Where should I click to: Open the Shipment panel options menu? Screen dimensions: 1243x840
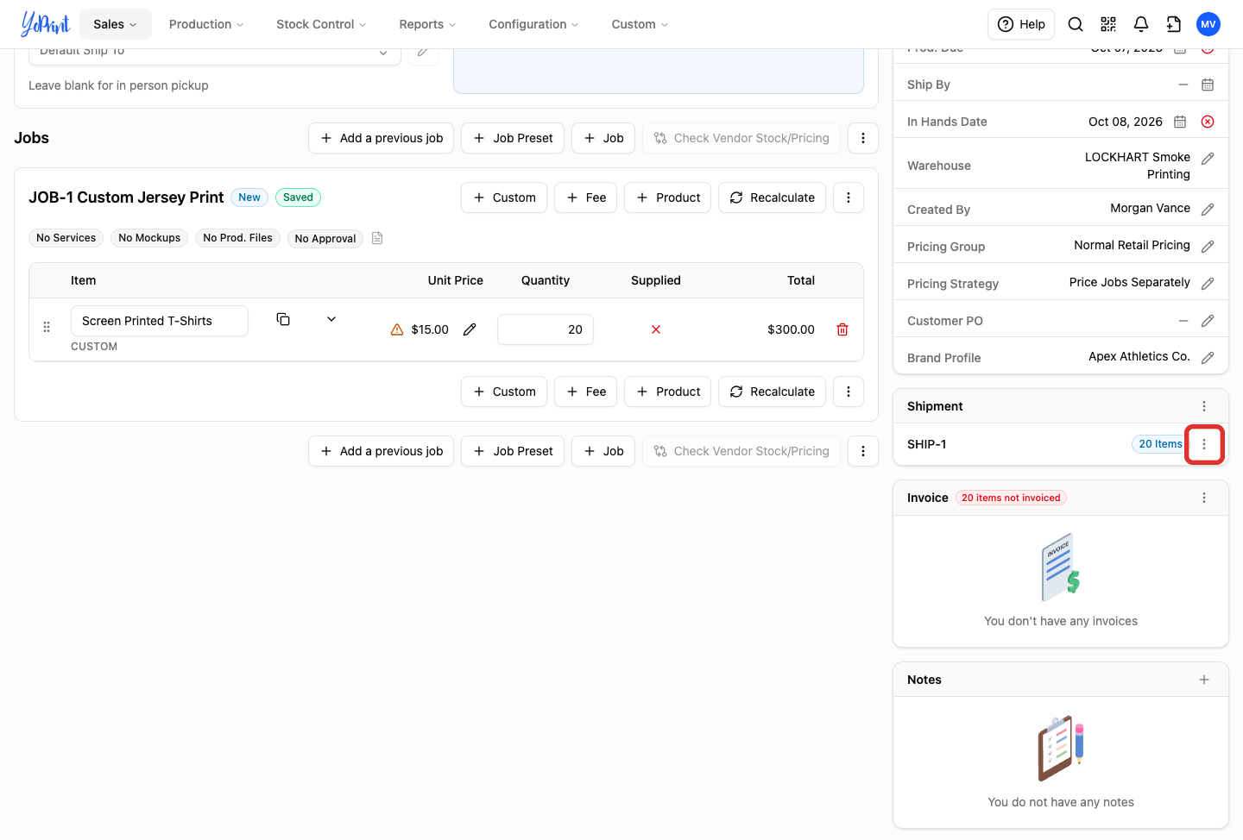click(x=1204, y=406)
